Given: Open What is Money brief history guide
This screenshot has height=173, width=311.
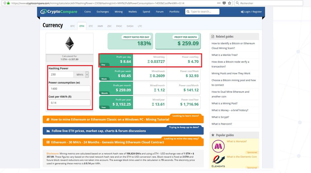Looking at the screenshot, I should tap(230, 110).
